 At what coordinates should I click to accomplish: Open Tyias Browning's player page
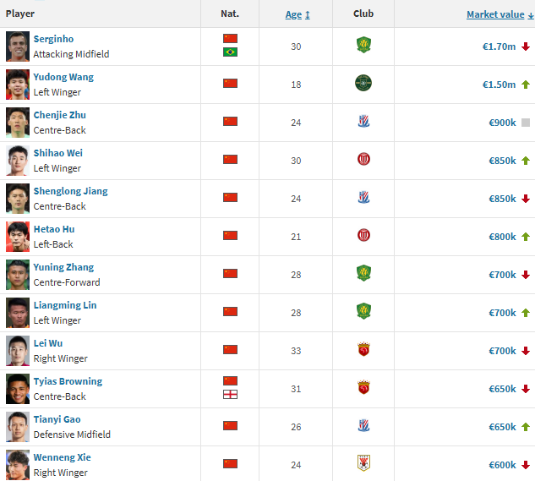pos(68,381)
